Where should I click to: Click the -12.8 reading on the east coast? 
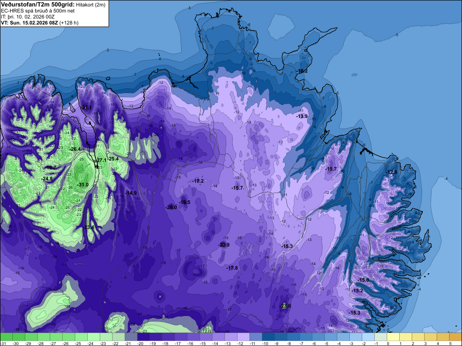[x=392, y=172]
